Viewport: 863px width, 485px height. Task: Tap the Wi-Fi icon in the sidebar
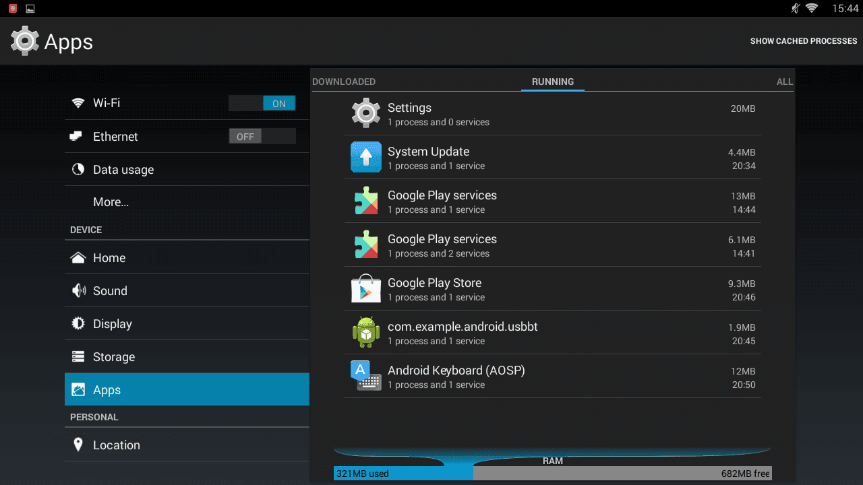pos(78,103)
